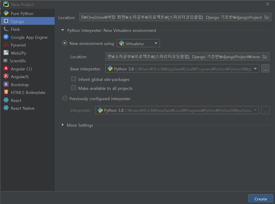Screen dimensions: 275x204
Task: Click the ellipsis button beside Base interpreter
Action: point(265,69)
